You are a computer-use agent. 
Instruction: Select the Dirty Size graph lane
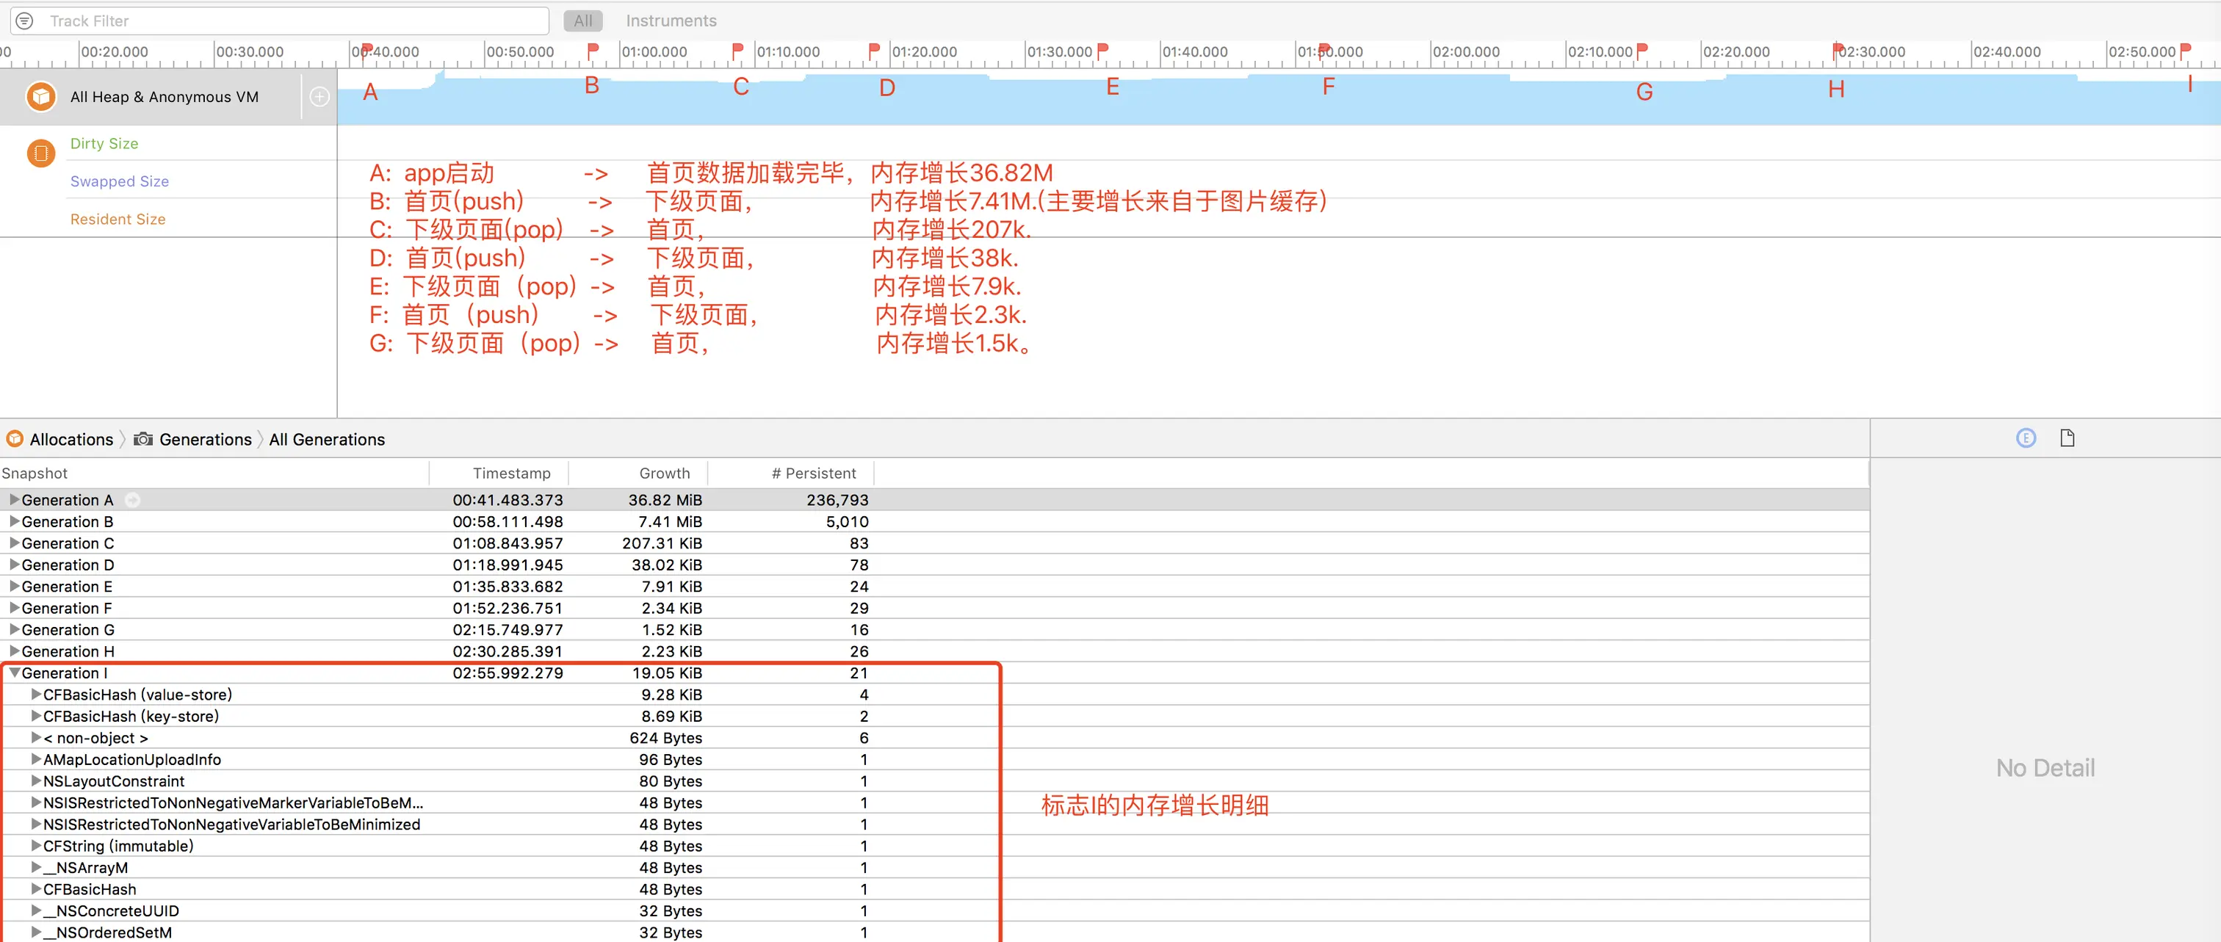click(x=104, y=144)
